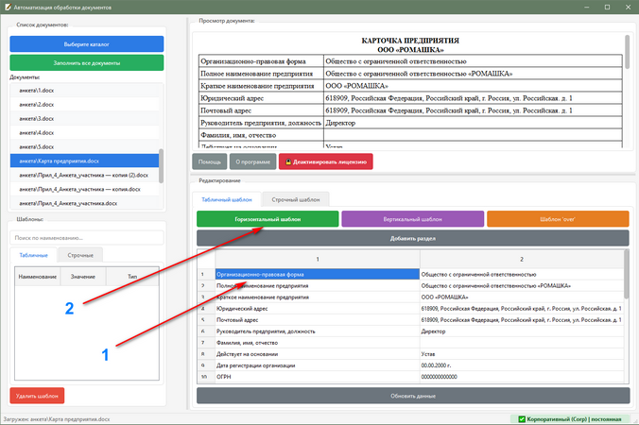Click 'Загружен: анкета\Карта предприятия.docx' status text
The width and height of the screenshot is (639, 425).
pyautogui.click(x=57, y=419)
